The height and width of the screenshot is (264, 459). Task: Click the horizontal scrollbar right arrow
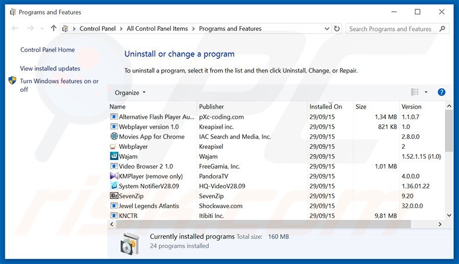click(x=440, y=224)
